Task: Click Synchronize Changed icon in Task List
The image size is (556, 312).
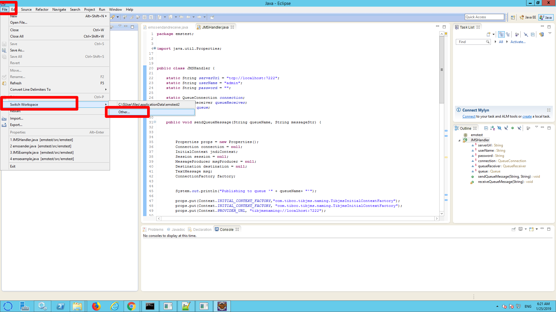Action: [x=541, y=34]
